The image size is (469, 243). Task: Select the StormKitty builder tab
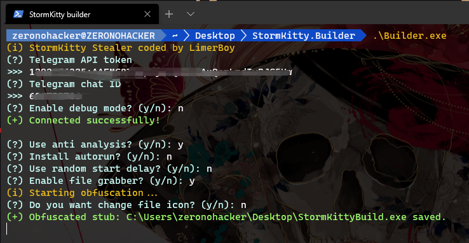tap(82, 14)
